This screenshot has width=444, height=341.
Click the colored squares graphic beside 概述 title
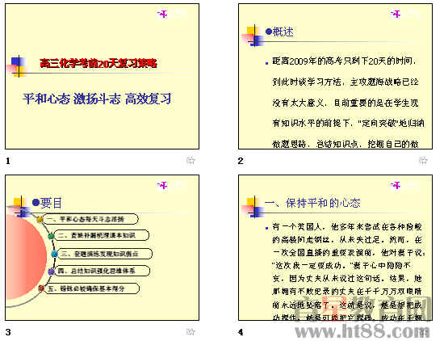point(253,36)
